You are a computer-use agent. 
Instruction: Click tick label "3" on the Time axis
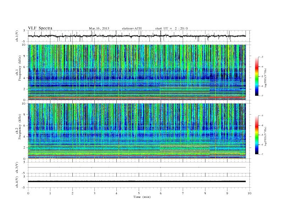95,193
